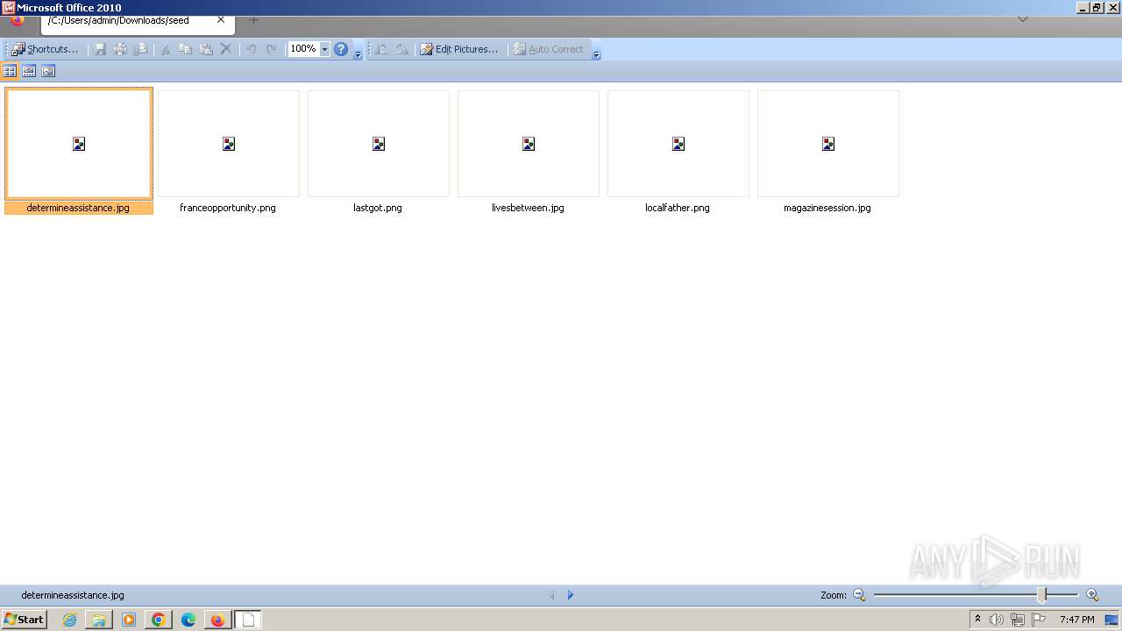Select the lastgot.png thumbnail
The height and width of the screenshot is (631, 1122).
pyautogui.click(x=379, y=144)
